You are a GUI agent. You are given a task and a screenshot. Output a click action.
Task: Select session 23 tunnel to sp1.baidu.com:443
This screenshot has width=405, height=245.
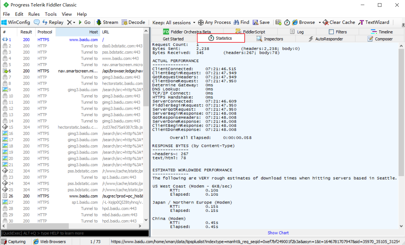click(72, 177)
